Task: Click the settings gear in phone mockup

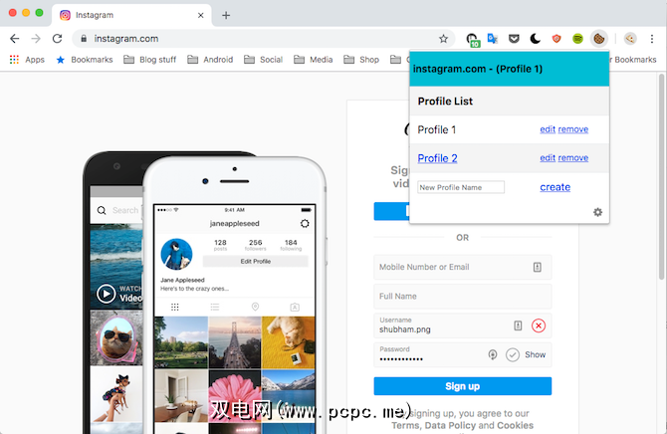Action: click(305, 223)
